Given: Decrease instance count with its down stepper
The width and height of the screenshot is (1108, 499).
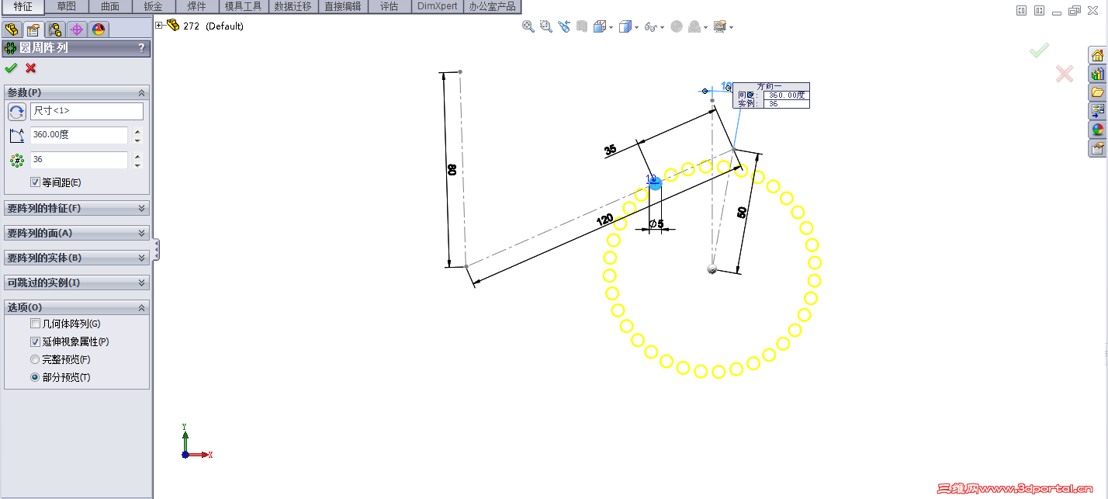Looking at the screenshot, I should [137, 165].
